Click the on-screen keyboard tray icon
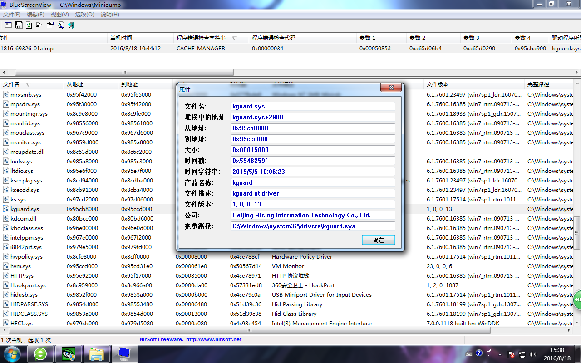 coord(469,354)
